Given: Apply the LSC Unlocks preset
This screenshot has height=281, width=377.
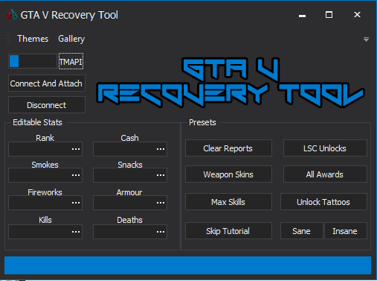Looking at the screenshot, I should (x=325, y=148).
